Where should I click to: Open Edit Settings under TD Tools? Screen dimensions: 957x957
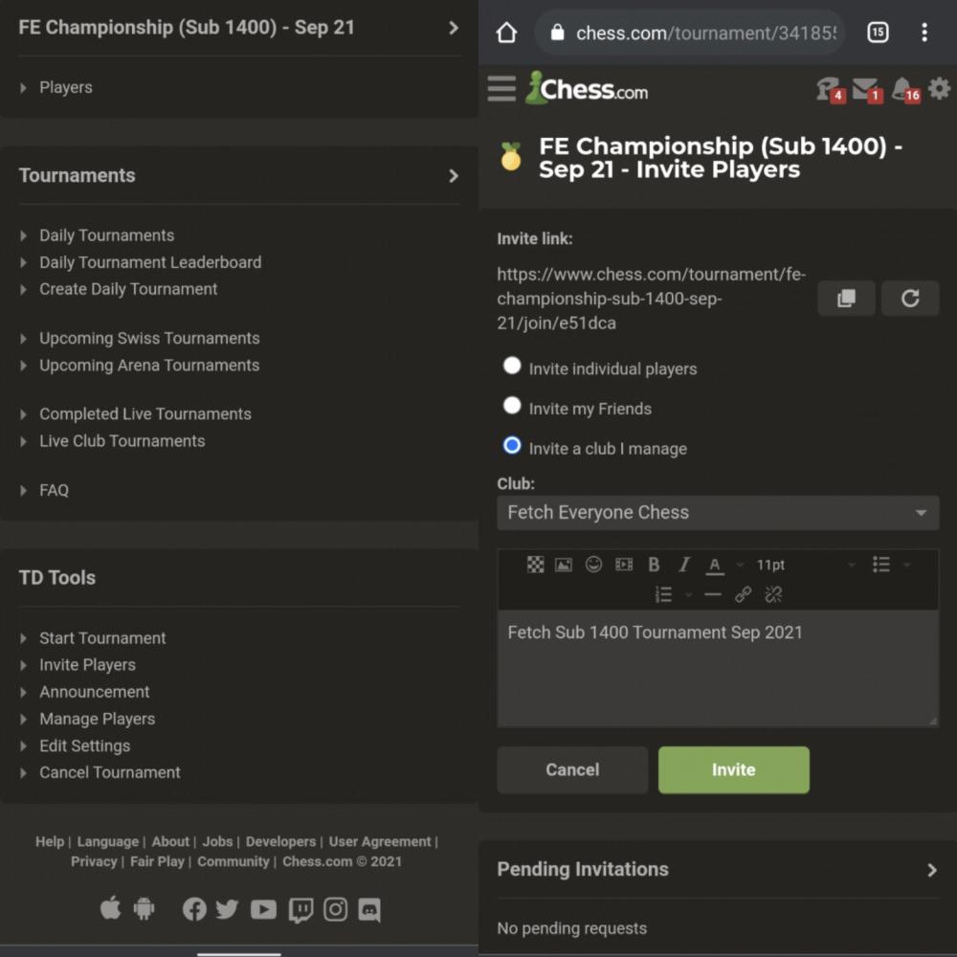(85, 746)
